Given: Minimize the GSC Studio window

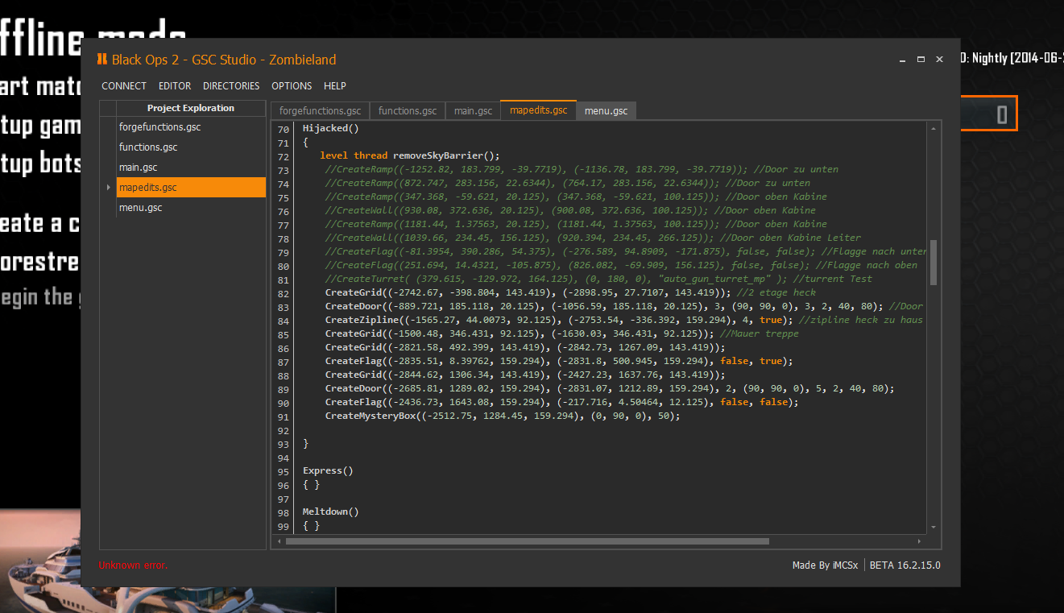Looking at the screenshot, I should coord(904,60).
